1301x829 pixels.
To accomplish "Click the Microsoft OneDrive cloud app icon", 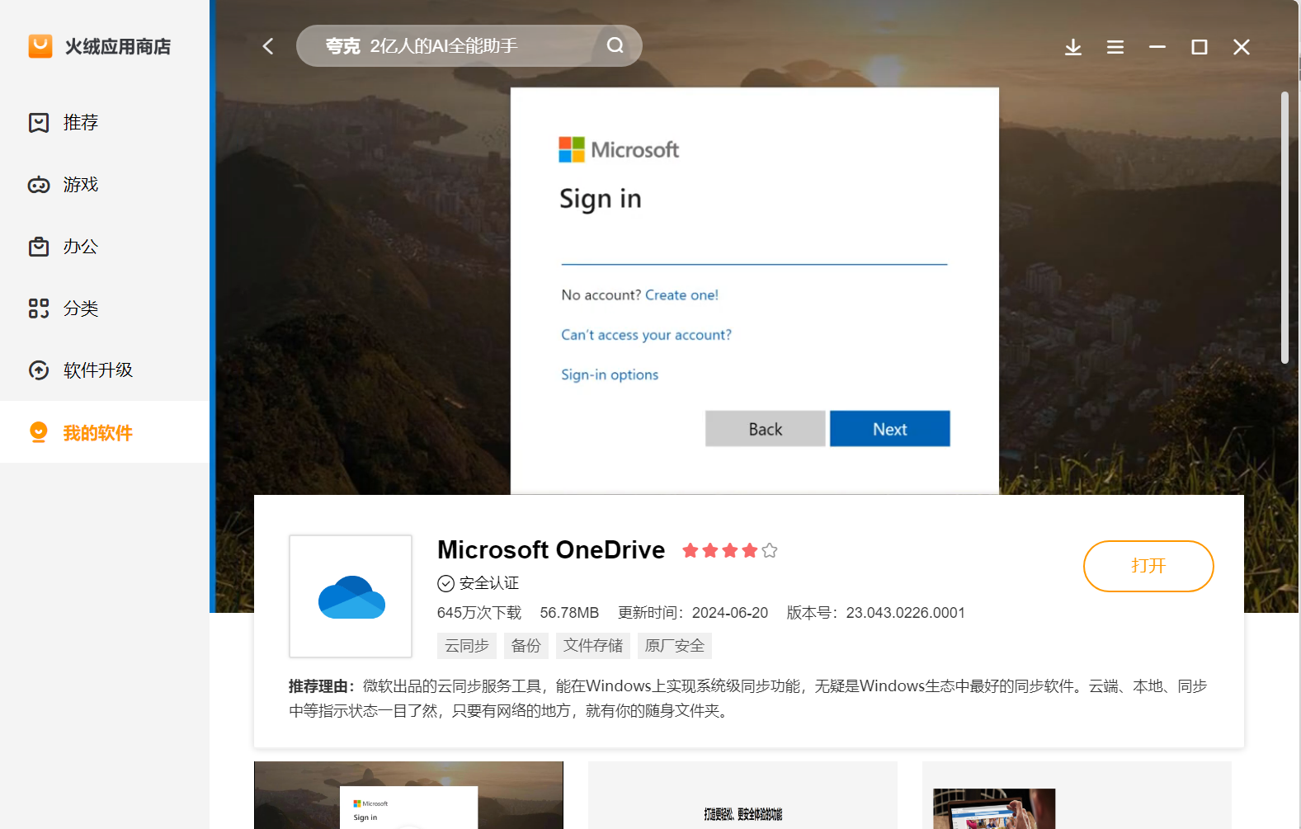I will pos(351,596).
